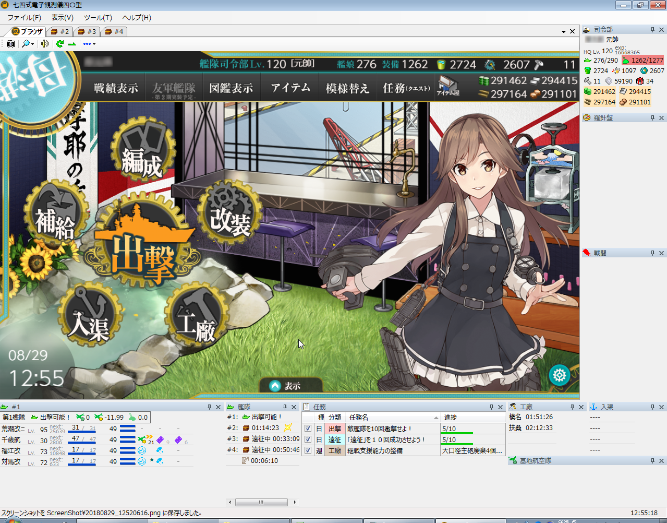Click the ship count icon beside 276/290
This screenshot has height=523, width=667.
point(587,61)
